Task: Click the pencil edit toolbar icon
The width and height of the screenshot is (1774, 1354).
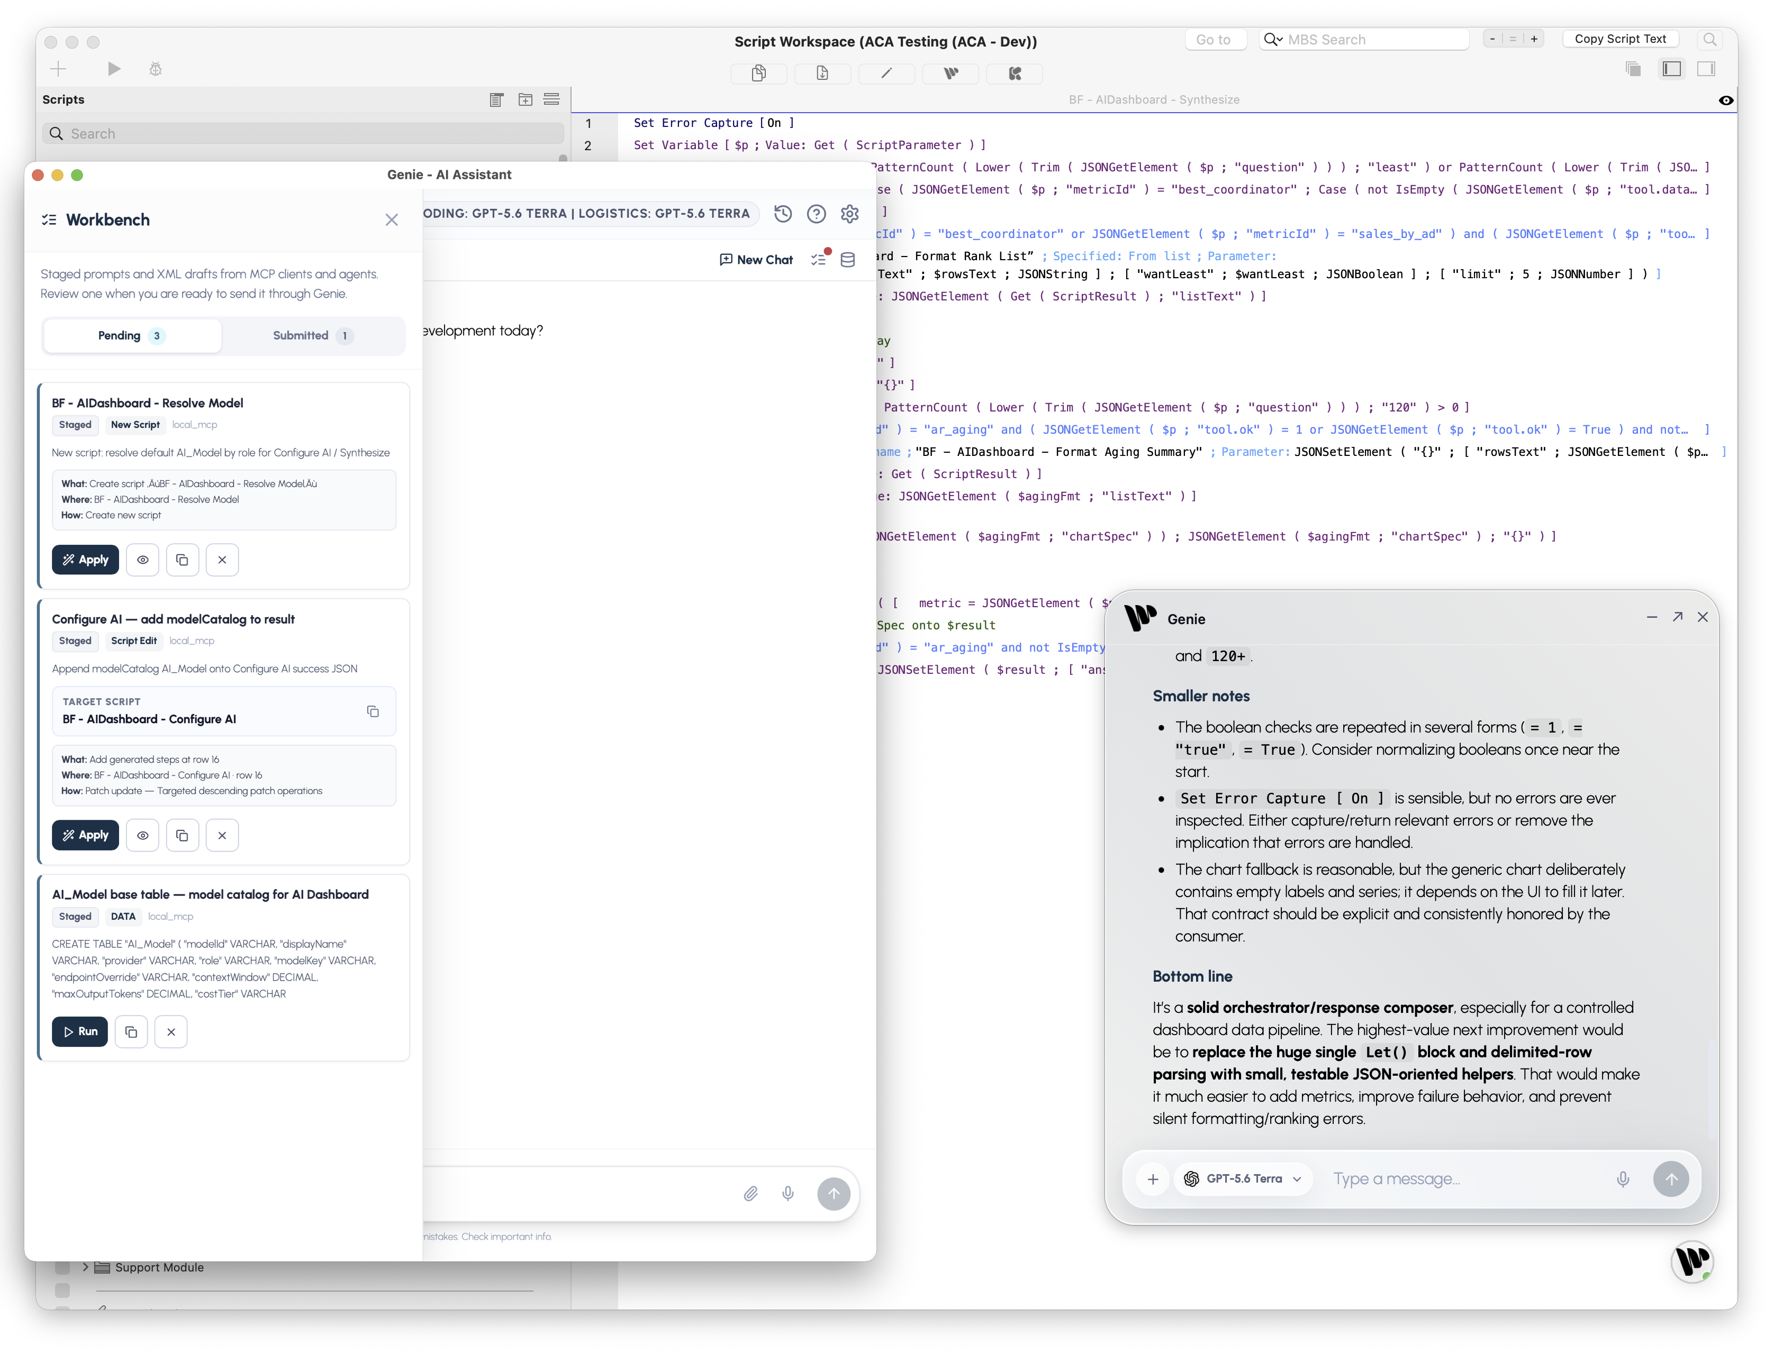Action: (x=886, y=74)
